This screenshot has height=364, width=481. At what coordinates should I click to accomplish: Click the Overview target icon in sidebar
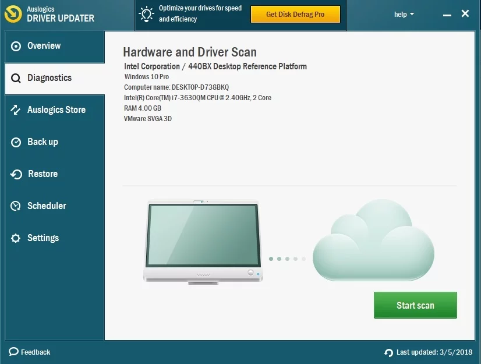[16, 46]
